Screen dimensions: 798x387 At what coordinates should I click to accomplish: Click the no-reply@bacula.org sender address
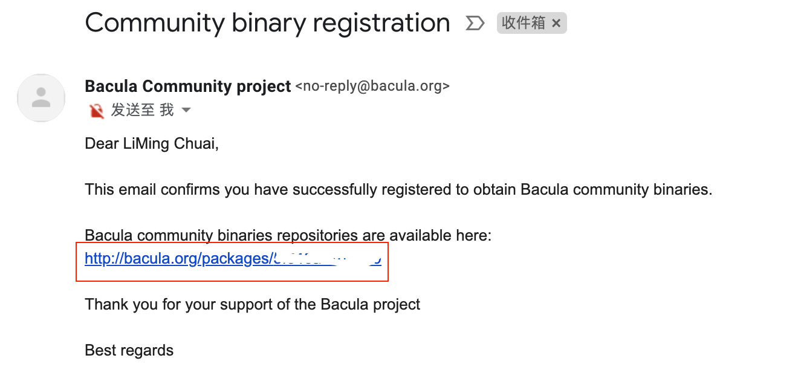[x=372, y=86]
